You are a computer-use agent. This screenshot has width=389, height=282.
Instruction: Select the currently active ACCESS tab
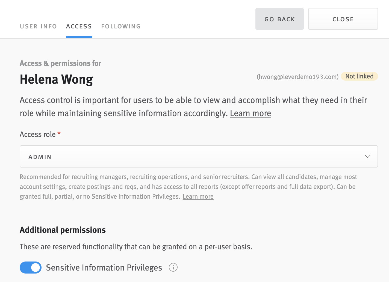(x=79, y=26)
